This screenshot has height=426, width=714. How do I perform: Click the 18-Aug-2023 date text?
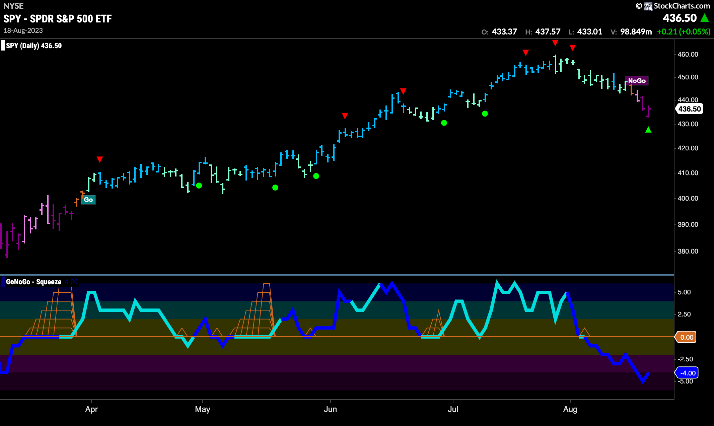click(x=23, y=30)
